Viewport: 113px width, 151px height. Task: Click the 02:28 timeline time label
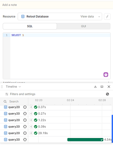[x=102, y=100]
